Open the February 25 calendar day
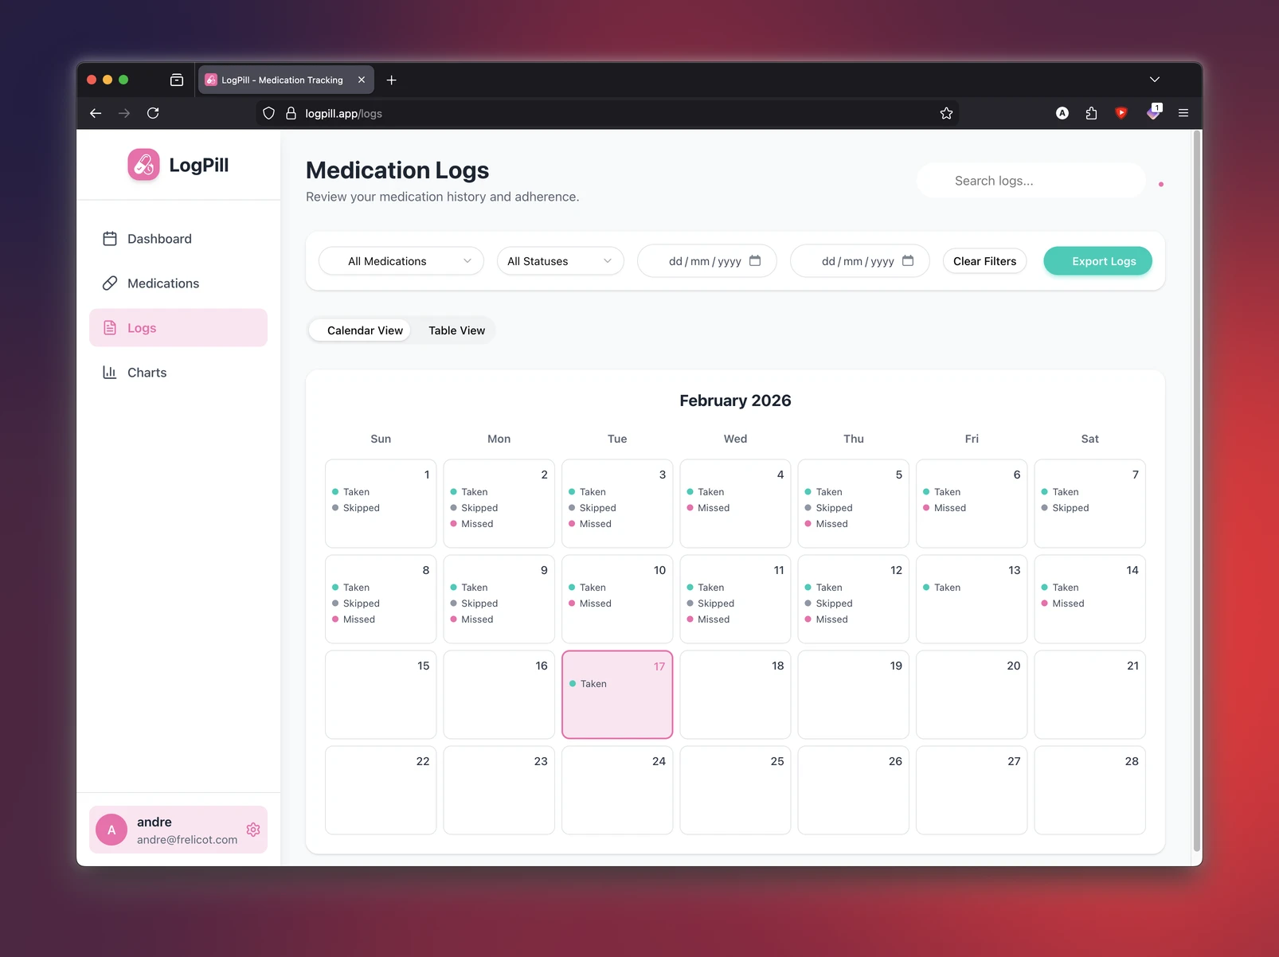Viewport: 1279px width, 957px height. 735,790
